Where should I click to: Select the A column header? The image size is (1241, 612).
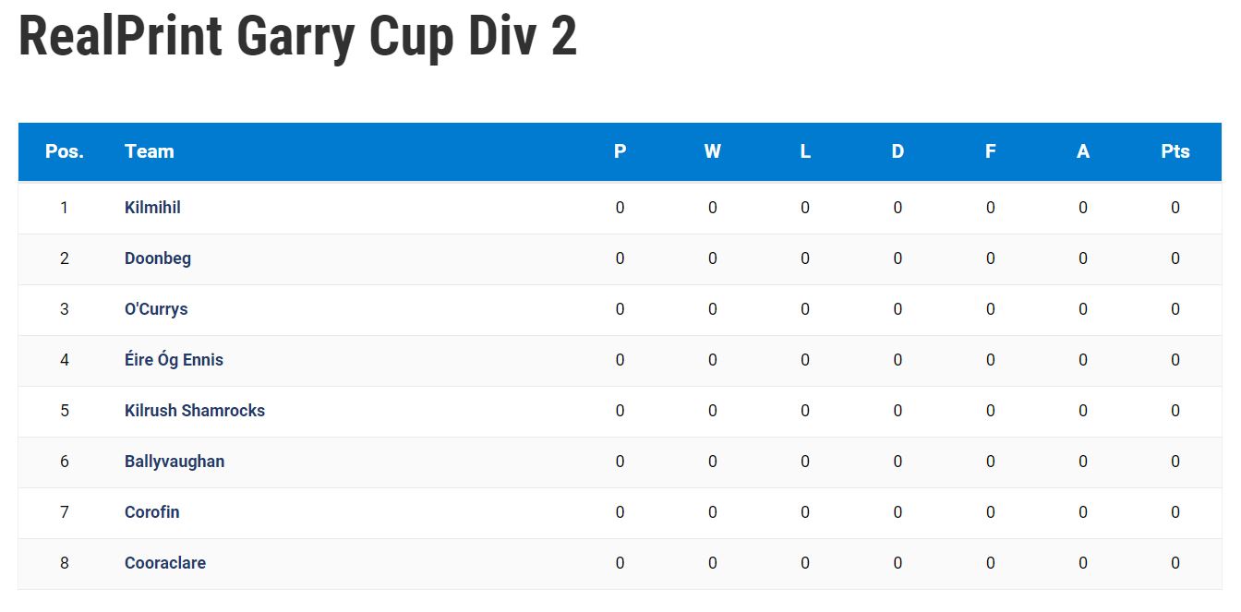click(x=1083, y=151)
